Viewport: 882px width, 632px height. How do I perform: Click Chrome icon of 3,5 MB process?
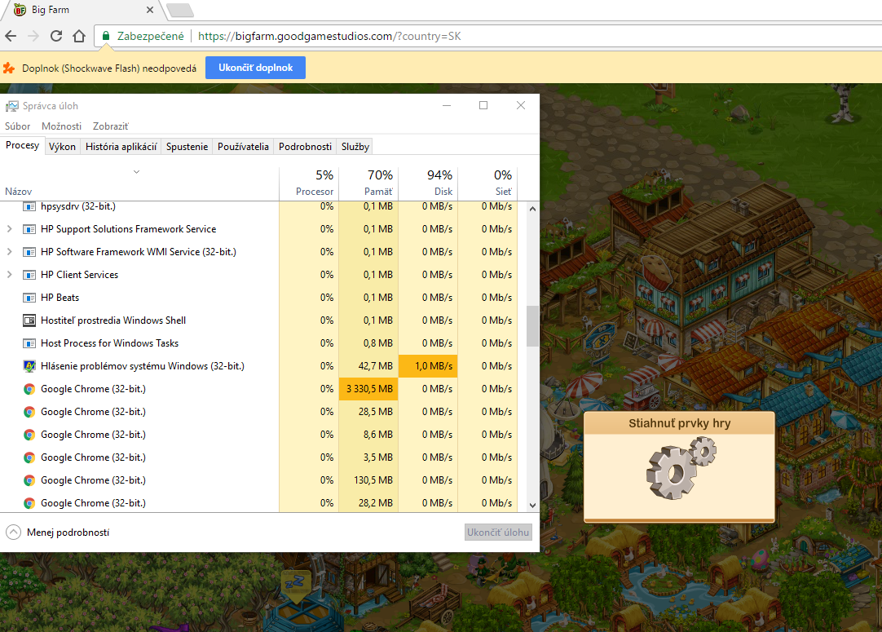[x=29, y=457]
